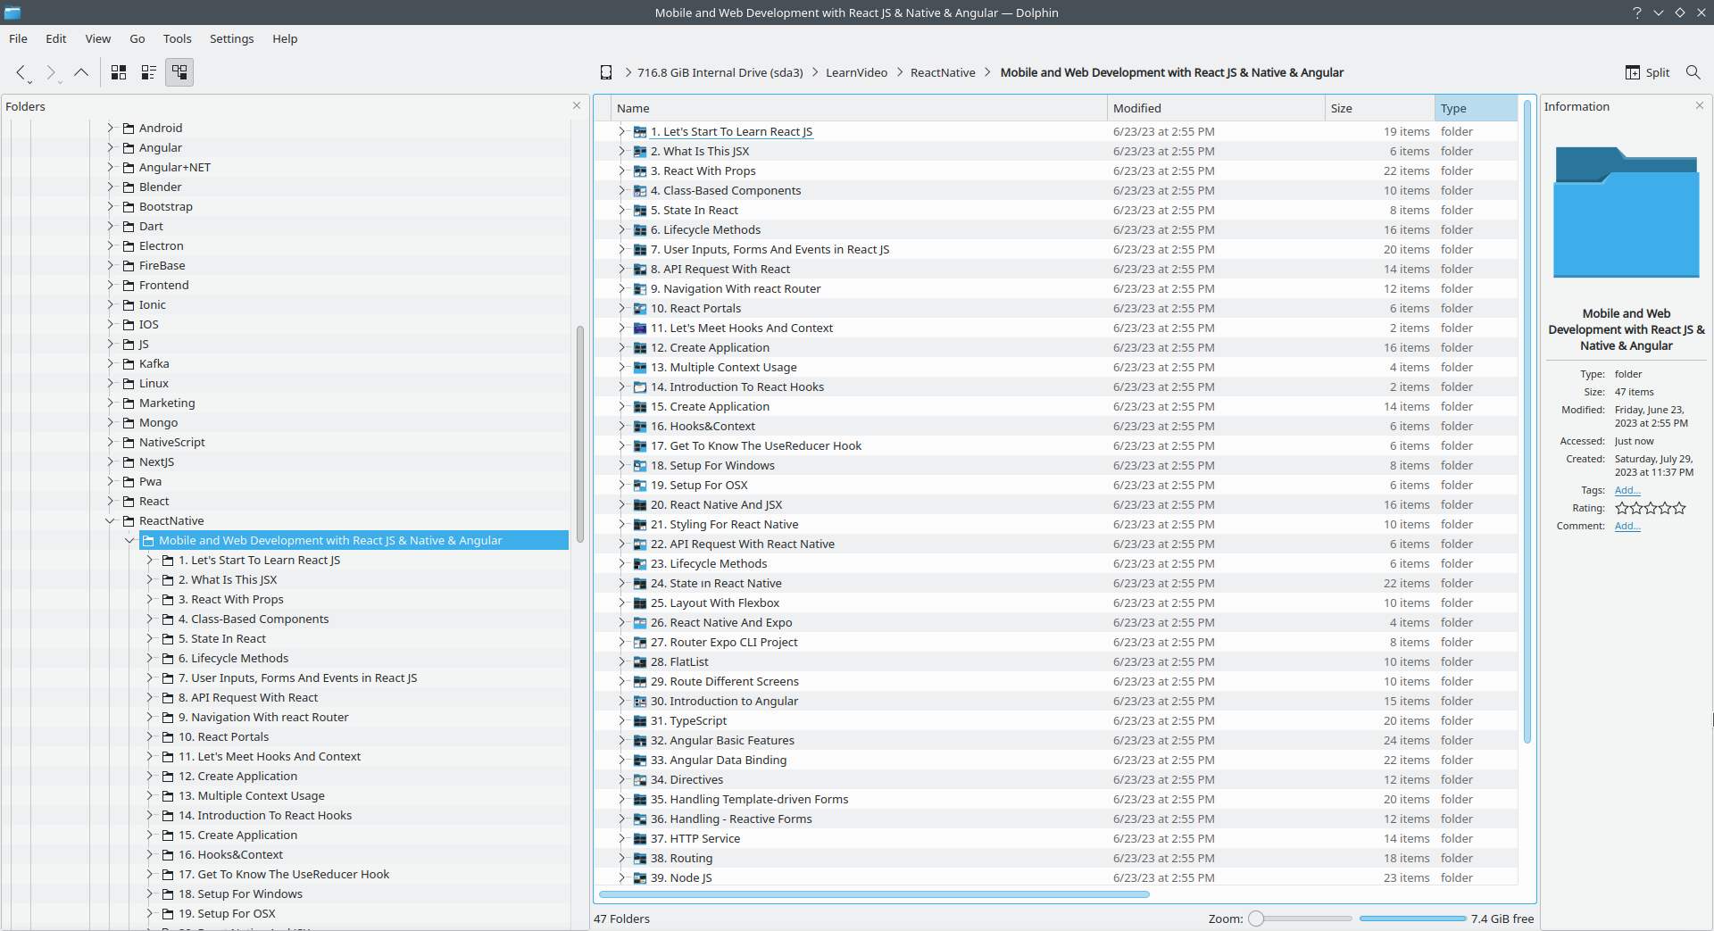Click the location bar places icon
Viewport: 1714px width, 931px height.
[606, 72]
